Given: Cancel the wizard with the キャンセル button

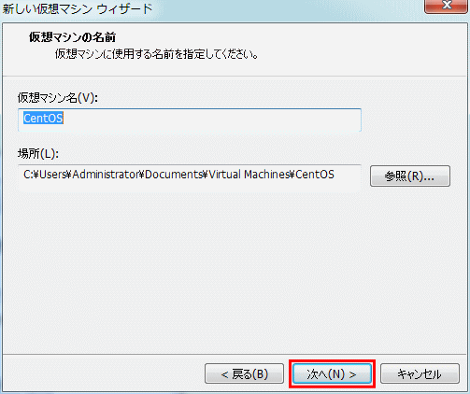Looking at the screenshot, I should pos(420,373).
